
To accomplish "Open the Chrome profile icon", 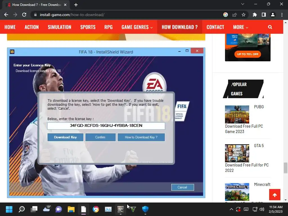I will click(273, 15).
